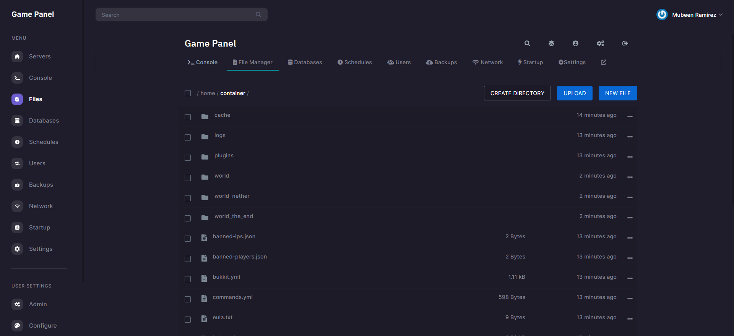Image resolution: width=734 pixels, height=336 pixels.
Task: Switch to the Databases tab
Action: [305, 62]
